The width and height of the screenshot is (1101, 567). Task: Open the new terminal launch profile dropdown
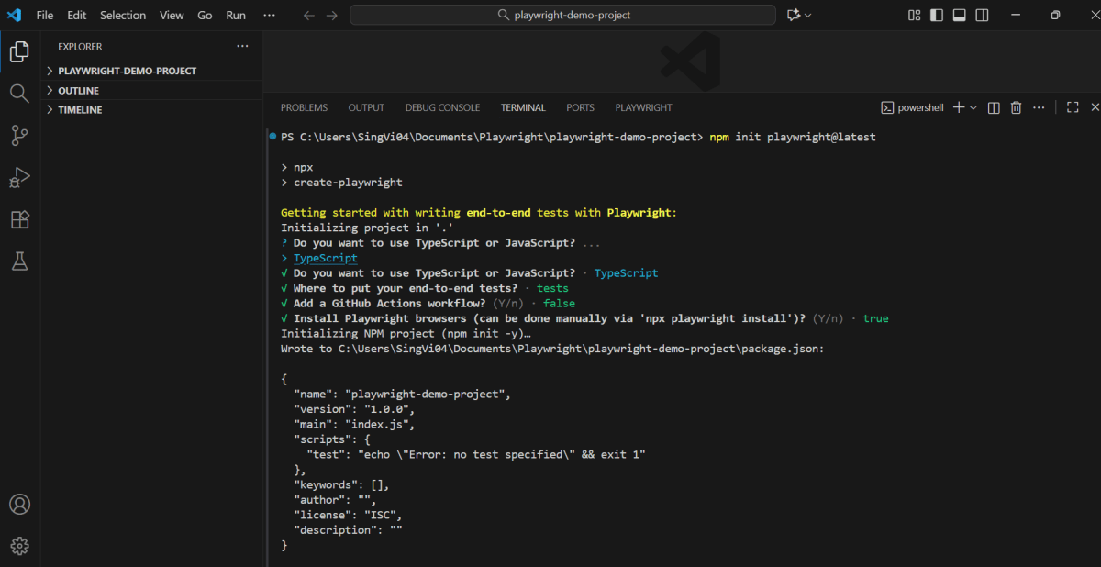coord(973,107)
